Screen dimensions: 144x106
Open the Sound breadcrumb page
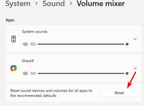(54, 4)
